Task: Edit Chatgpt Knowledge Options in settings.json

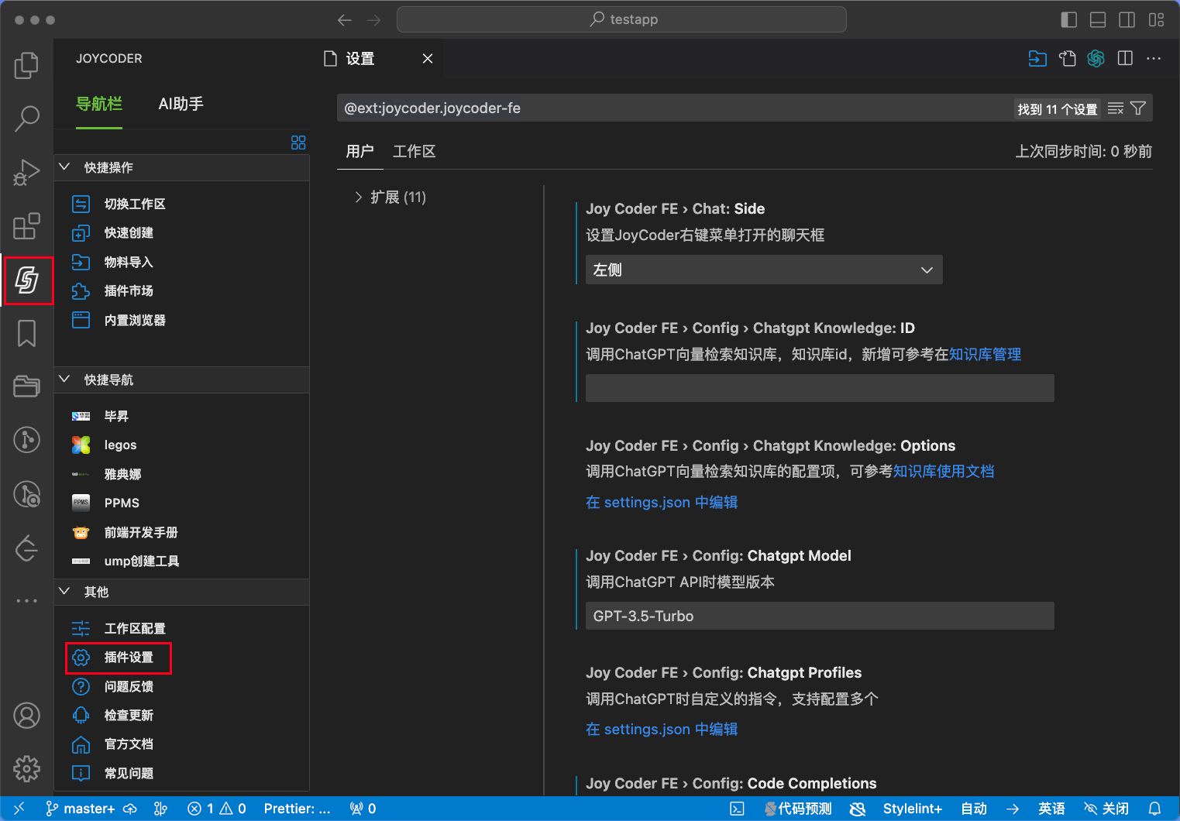Action: click(x=662, y=503)
